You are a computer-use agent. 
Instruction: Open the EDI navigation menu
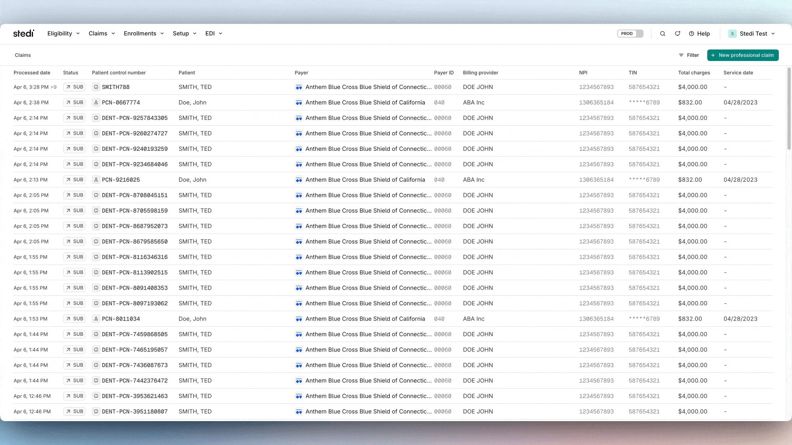[x=214, y=33]
